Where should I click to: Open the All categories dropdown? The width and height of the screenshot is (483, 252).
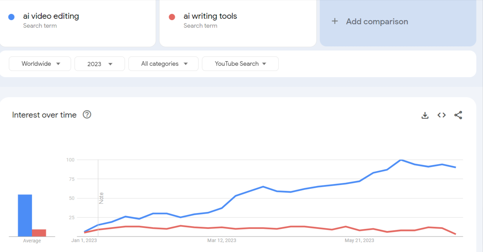[x=163, y=64]
